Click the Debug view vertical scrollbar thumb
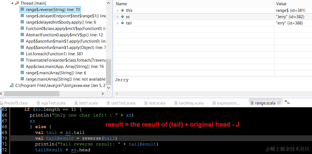 click(x=108, y=72)
